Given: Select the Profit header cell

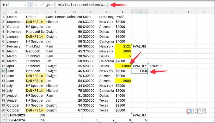Looking at the screenshot, I should point(123,17).
